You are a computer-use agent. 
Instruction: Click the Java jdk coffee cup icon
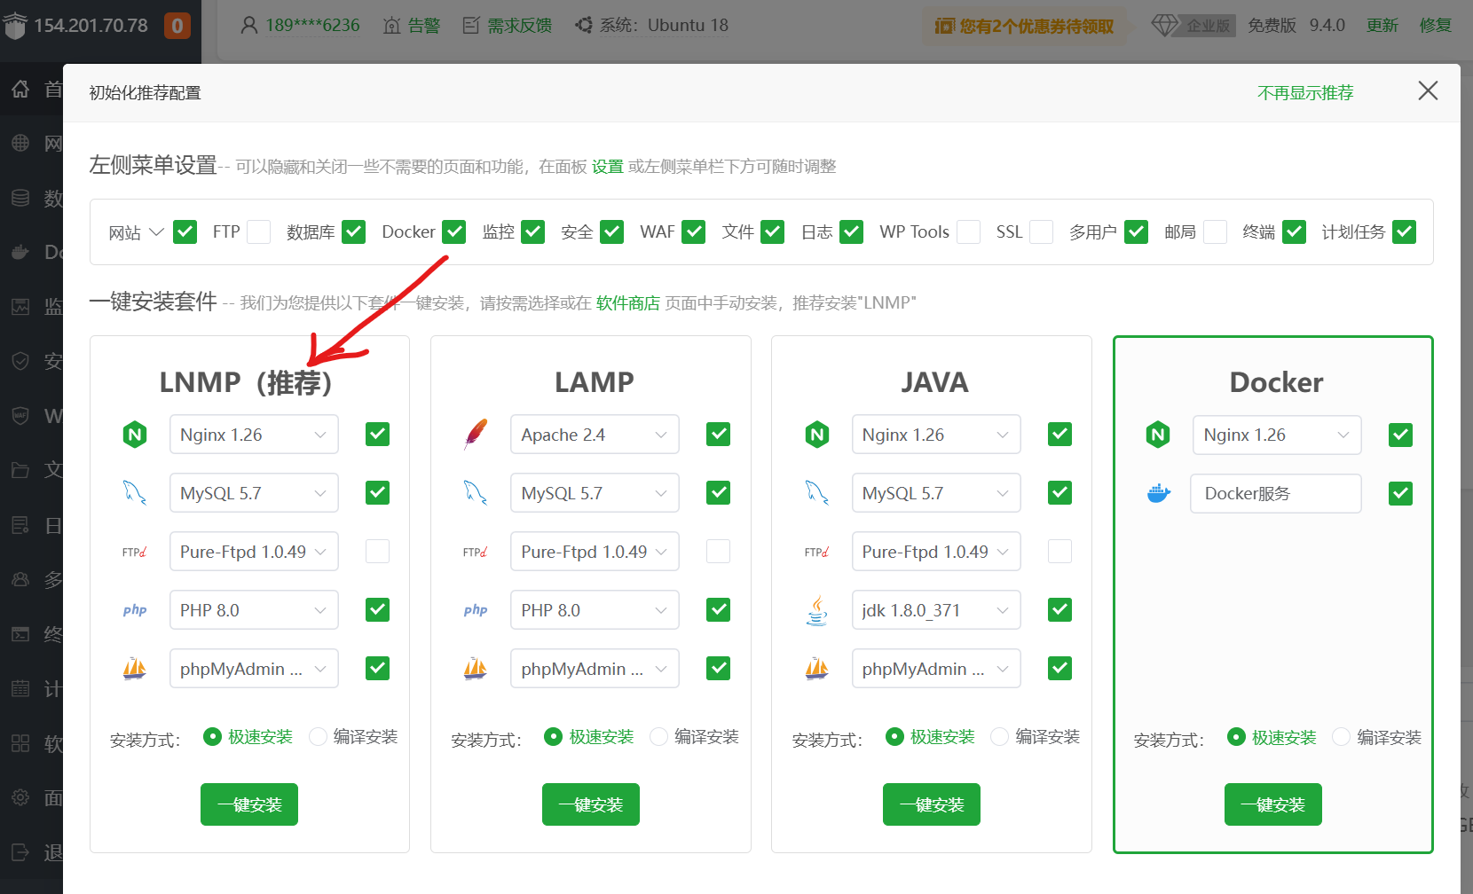pos(816,610)
